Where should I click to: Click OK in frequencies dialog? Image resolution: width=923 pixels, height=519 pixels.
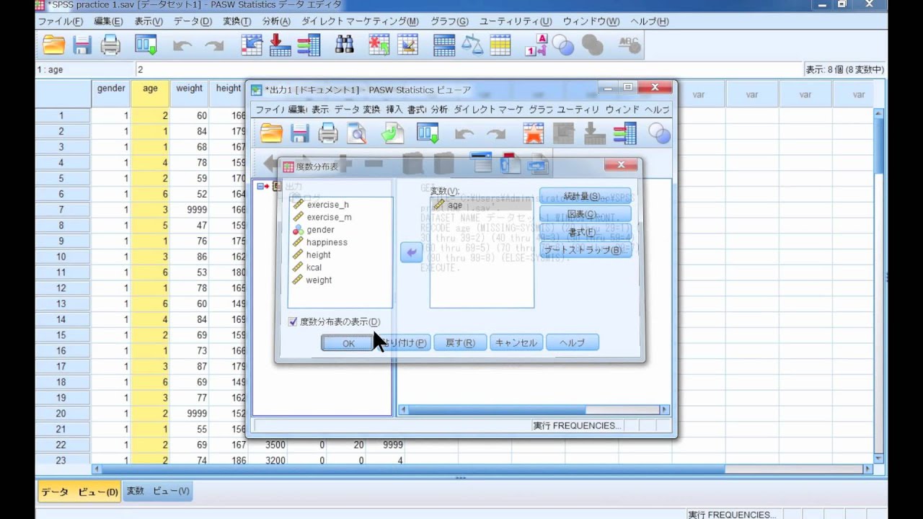pyautogui.click(x=348, y=343)
